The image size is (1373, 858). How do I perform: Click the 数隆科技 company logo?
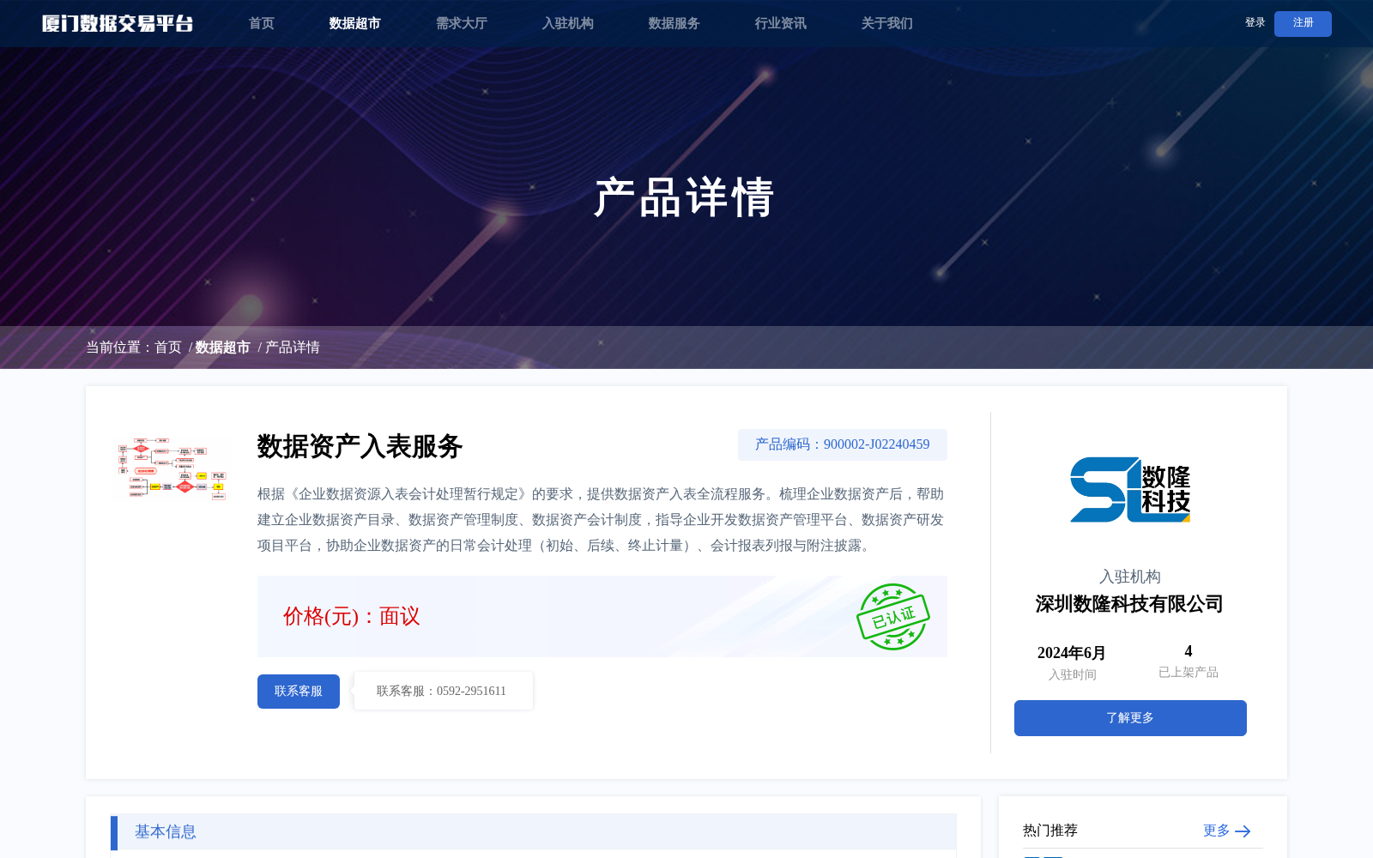tap(1130, 489)
